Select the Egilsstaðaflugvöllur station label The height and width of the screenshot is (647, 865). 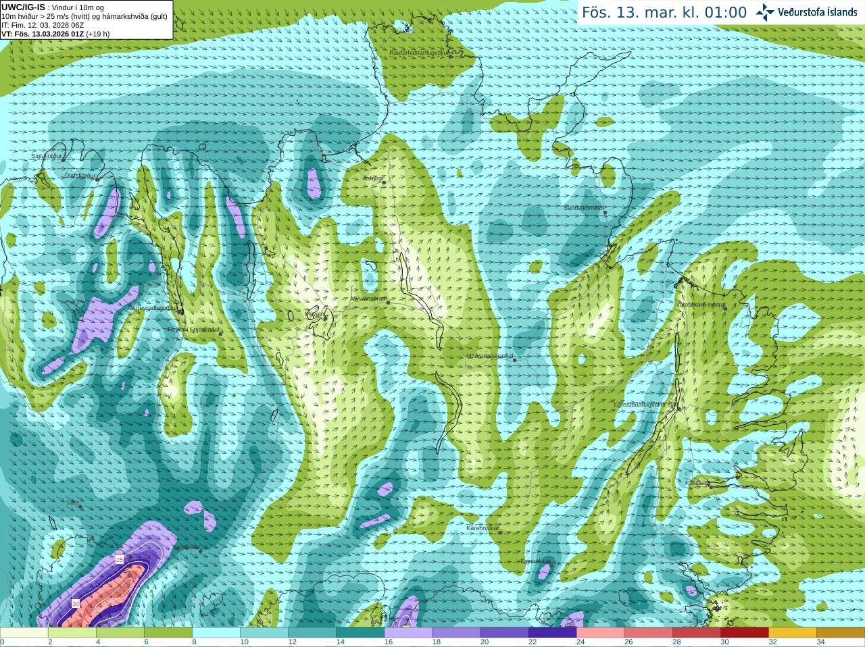point(645,404)
